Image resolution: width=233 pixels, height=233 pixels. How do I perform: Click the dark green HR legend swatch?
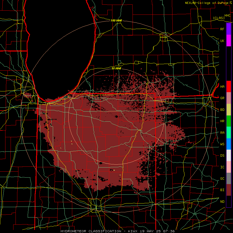click(x=229, y=121)
